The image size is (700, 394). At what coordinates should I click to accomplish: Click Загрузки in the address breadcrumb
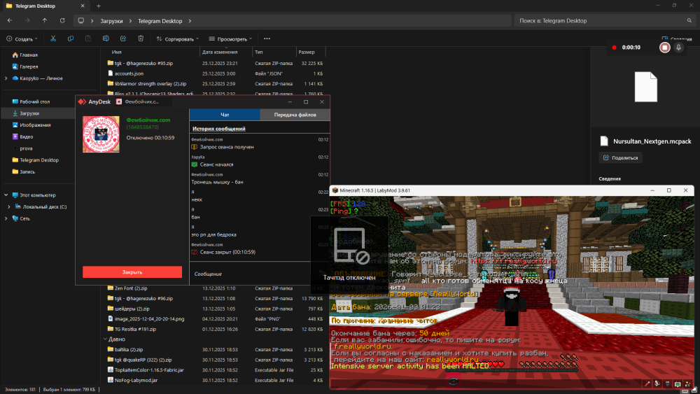pyautogui.click(x=111, y=20)
